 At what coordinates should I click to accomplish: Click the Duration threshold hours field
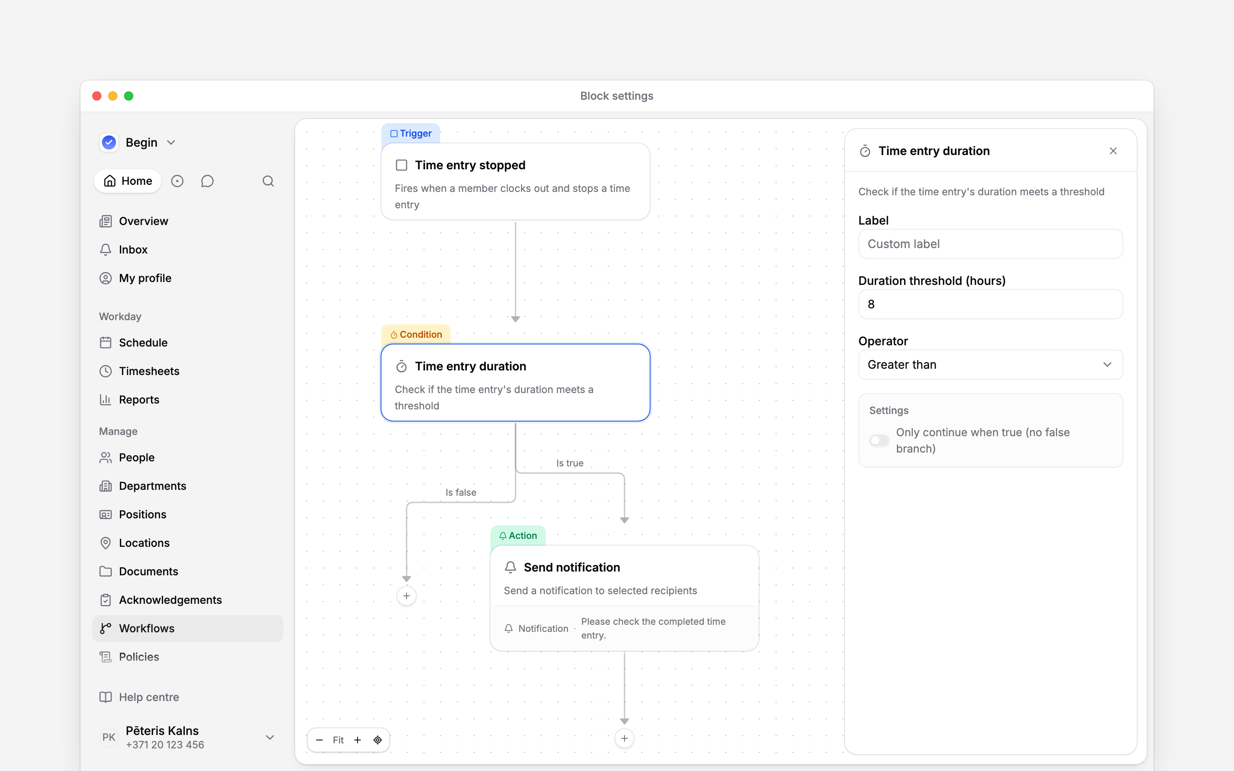(990, 304)
